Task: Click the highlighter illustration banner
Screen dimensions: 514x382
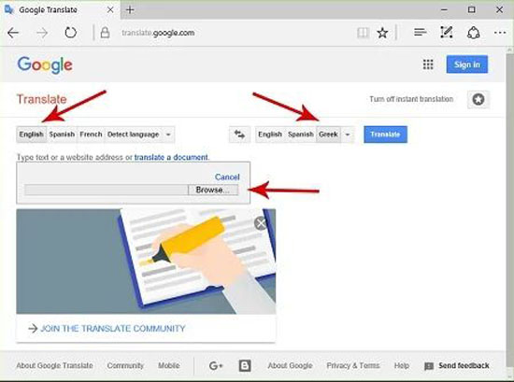Action: [x=146, y=262]
